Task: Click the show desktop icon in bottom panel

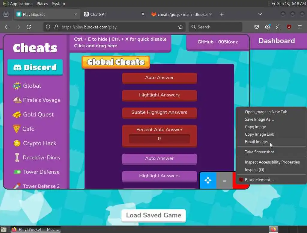Action: tap(4, 229)
